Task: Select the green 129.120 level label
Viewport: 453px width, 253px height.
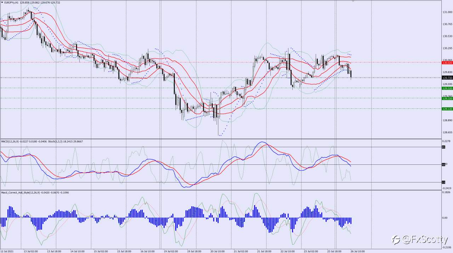Action: pos(447,109)
